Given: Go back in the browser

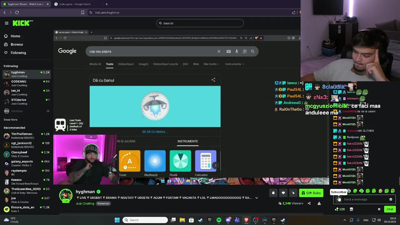Looking at the screenshot, I should (x=5, y=12).
